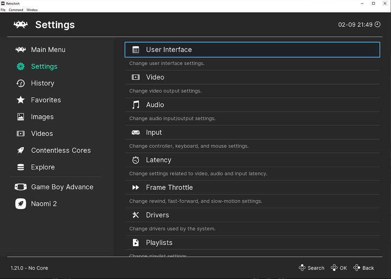Click the clock icon beside the date
The image size is (391, 279).
[x=378, y=24]
